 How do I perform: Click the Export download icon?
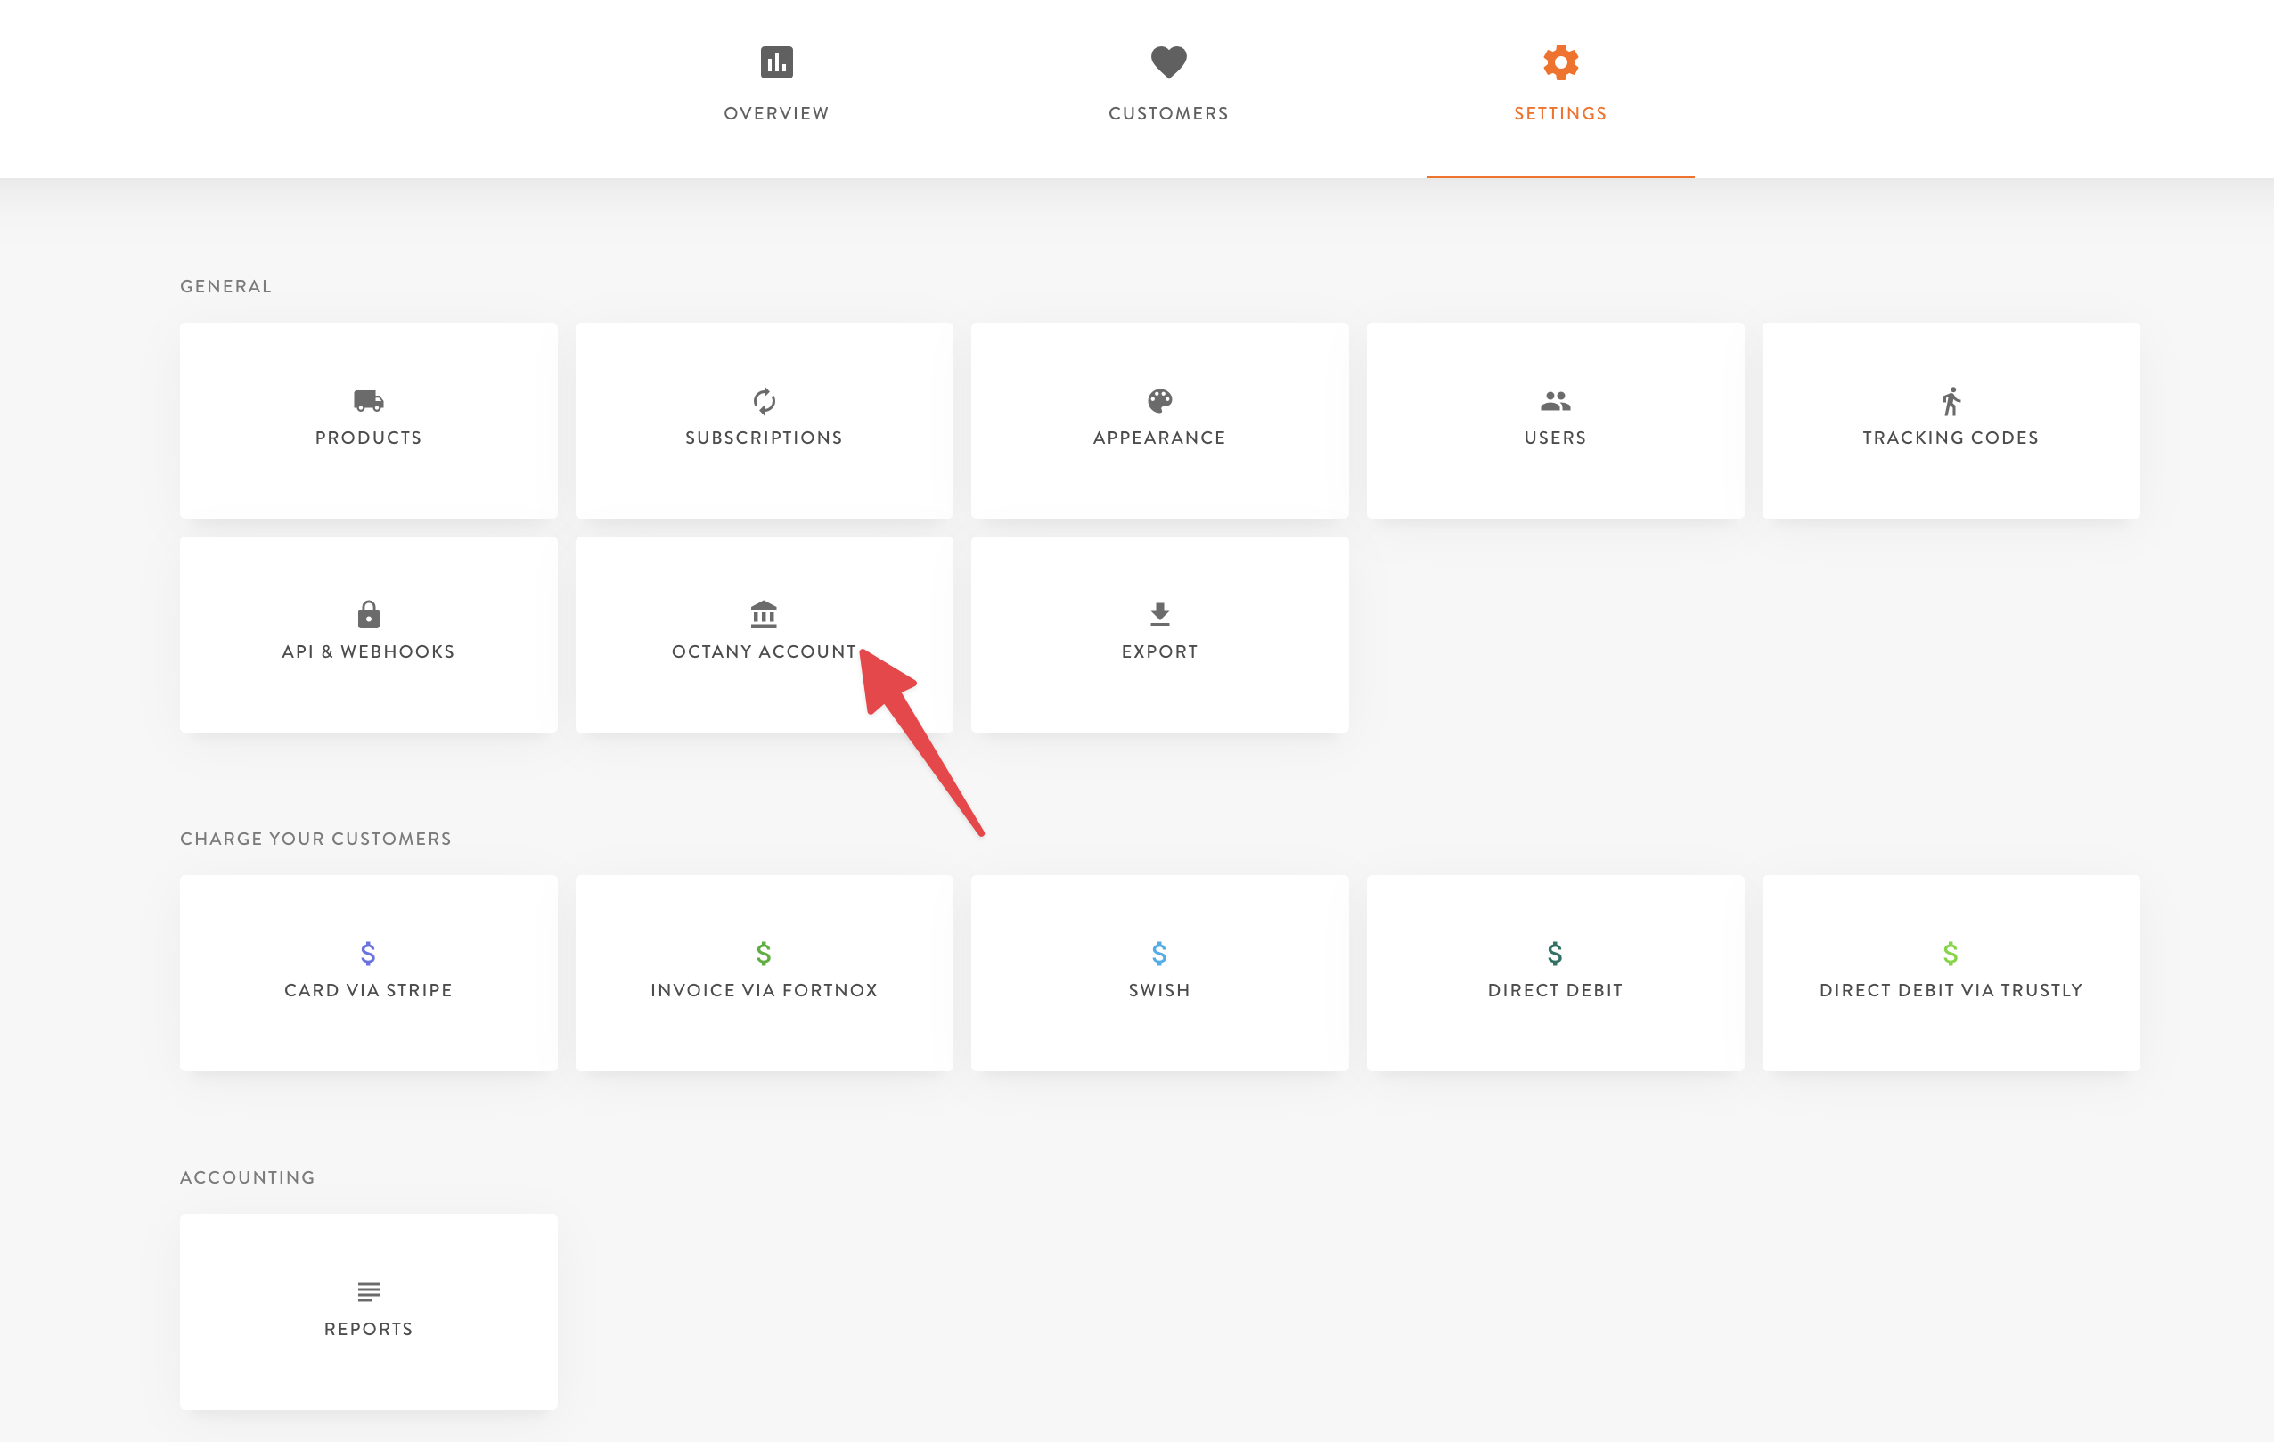coord(1159,615)
